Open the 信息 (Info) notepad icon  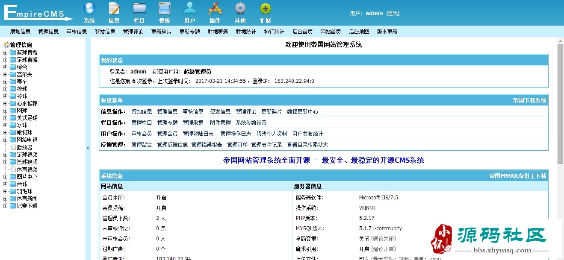click(x=114, y=8)
